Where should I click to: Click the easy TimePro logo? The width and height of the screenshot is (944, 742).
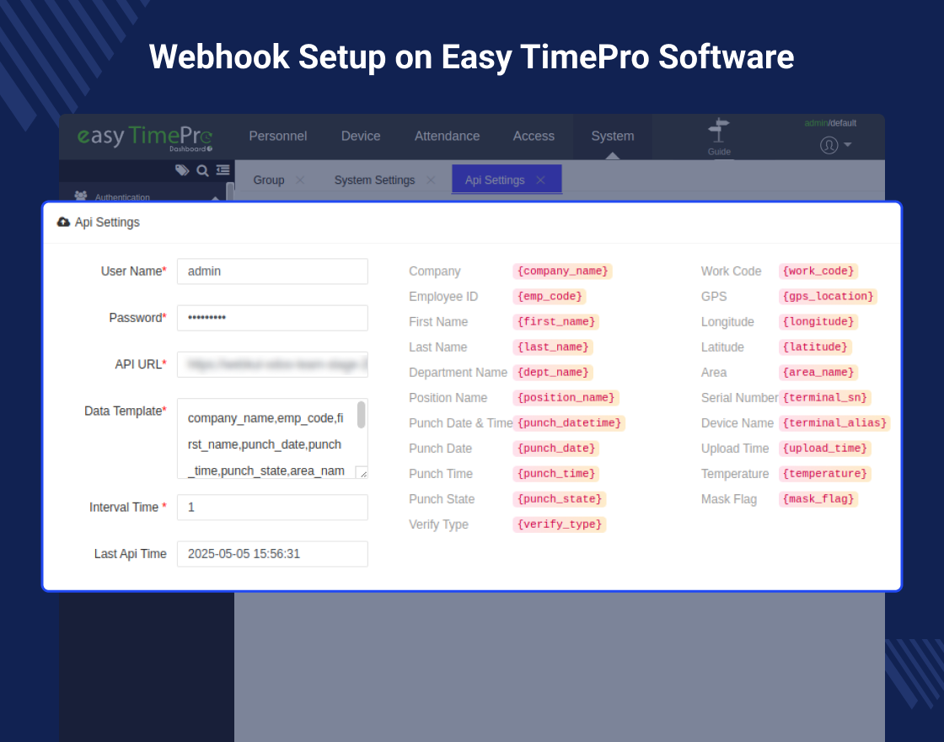(144, 137)
